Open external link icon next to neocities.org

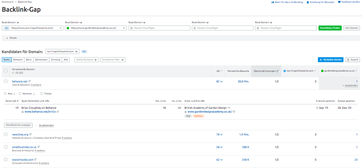(x=30, y=134)
